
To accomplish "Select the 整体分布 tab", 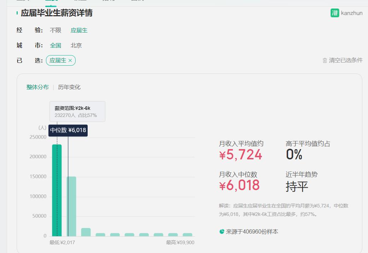I will [x=37, y=87].
